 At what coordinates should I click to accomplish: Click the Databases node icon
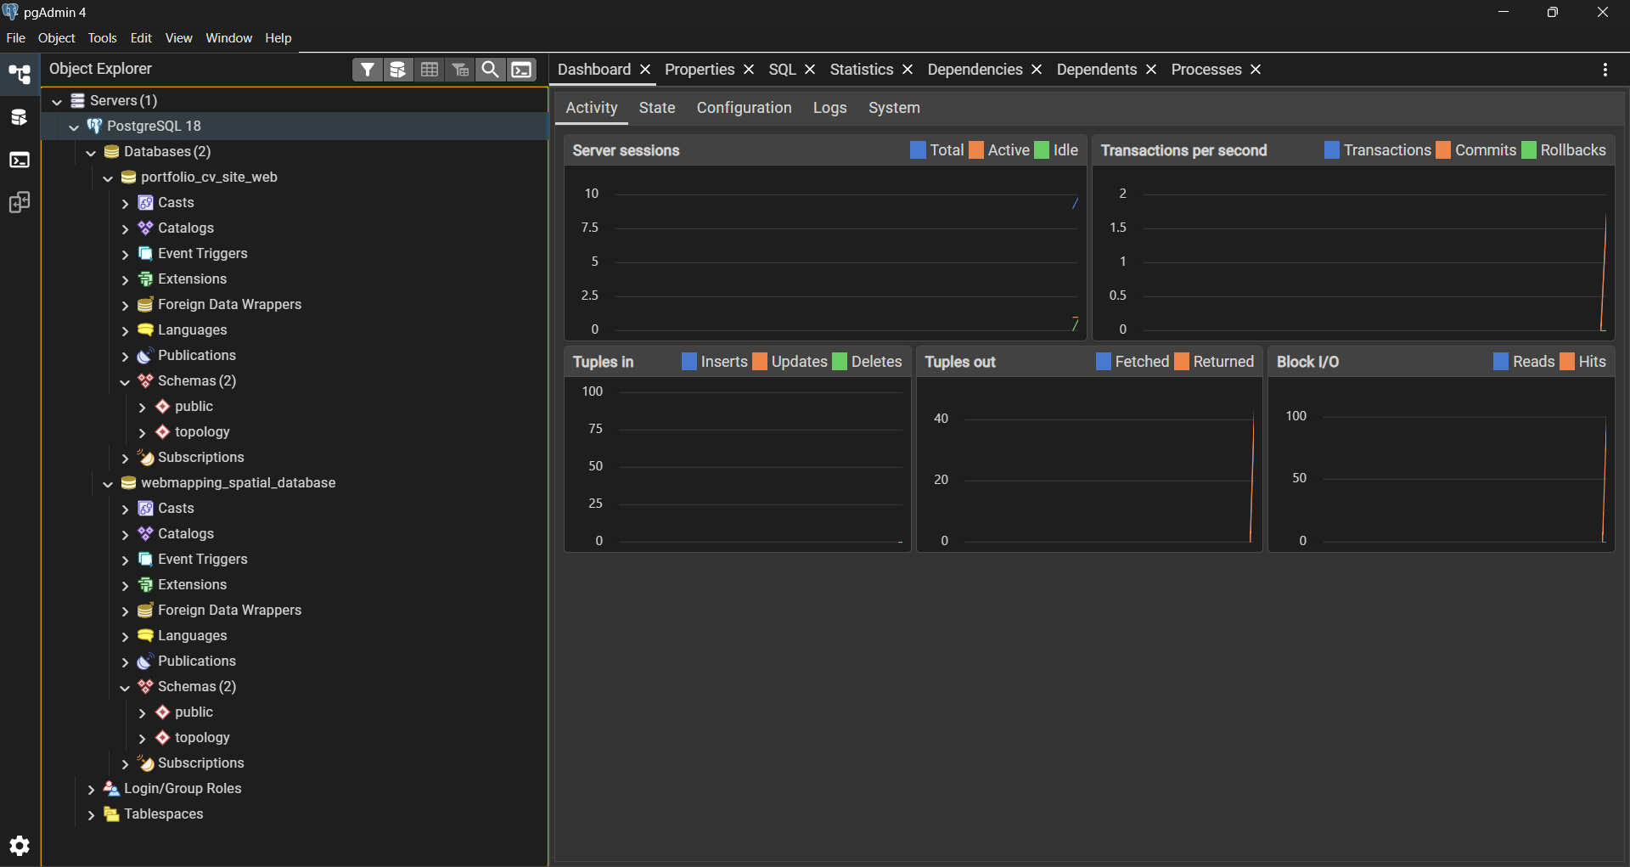point(111,151)
